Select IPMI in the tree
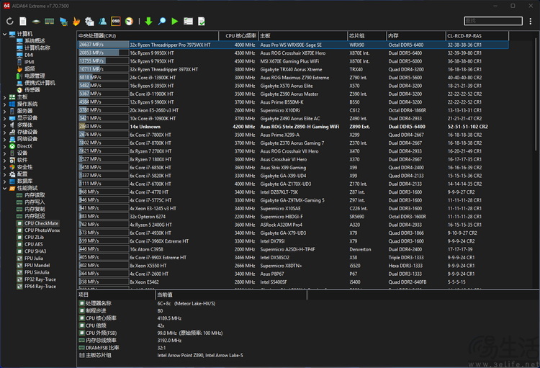This screenshot has height=368, width=540. [x=30, y=62]
